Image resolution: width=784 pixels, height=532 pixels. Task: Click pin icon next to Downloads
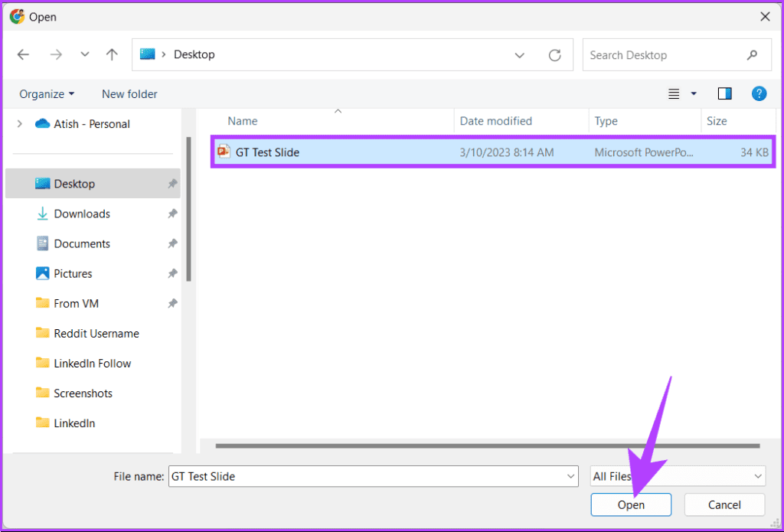point(172,214)
